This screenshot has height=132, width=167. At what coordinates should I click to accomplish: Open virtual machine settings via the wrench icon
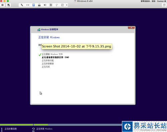coord(22,5)
